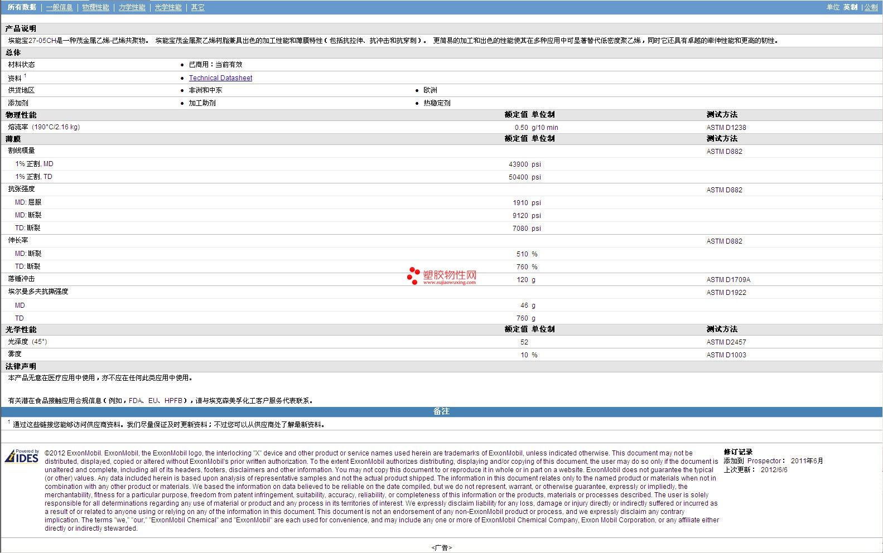The image size is (883, 553).
Task: Click the gloss value 52
Action: point(524,342)
